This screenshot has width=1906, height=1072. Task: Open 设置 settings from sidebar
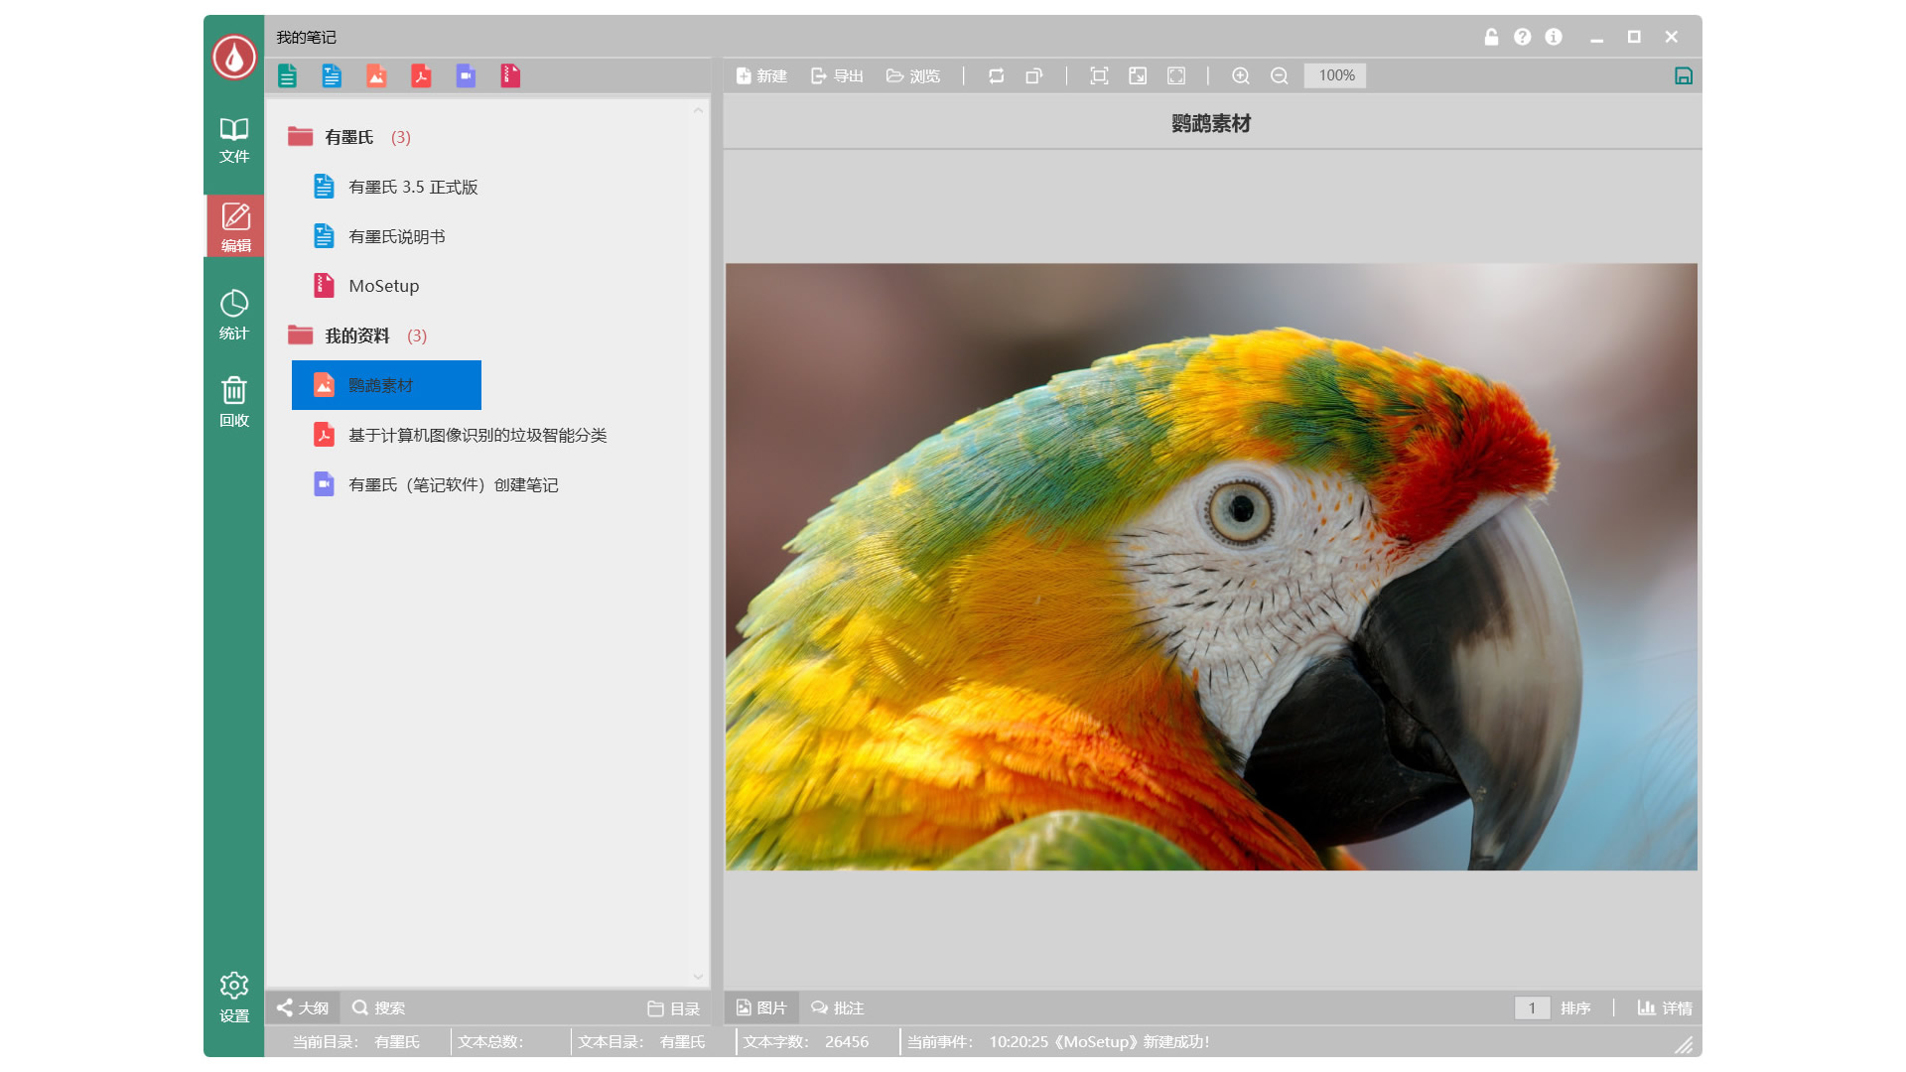coord(234,998)
